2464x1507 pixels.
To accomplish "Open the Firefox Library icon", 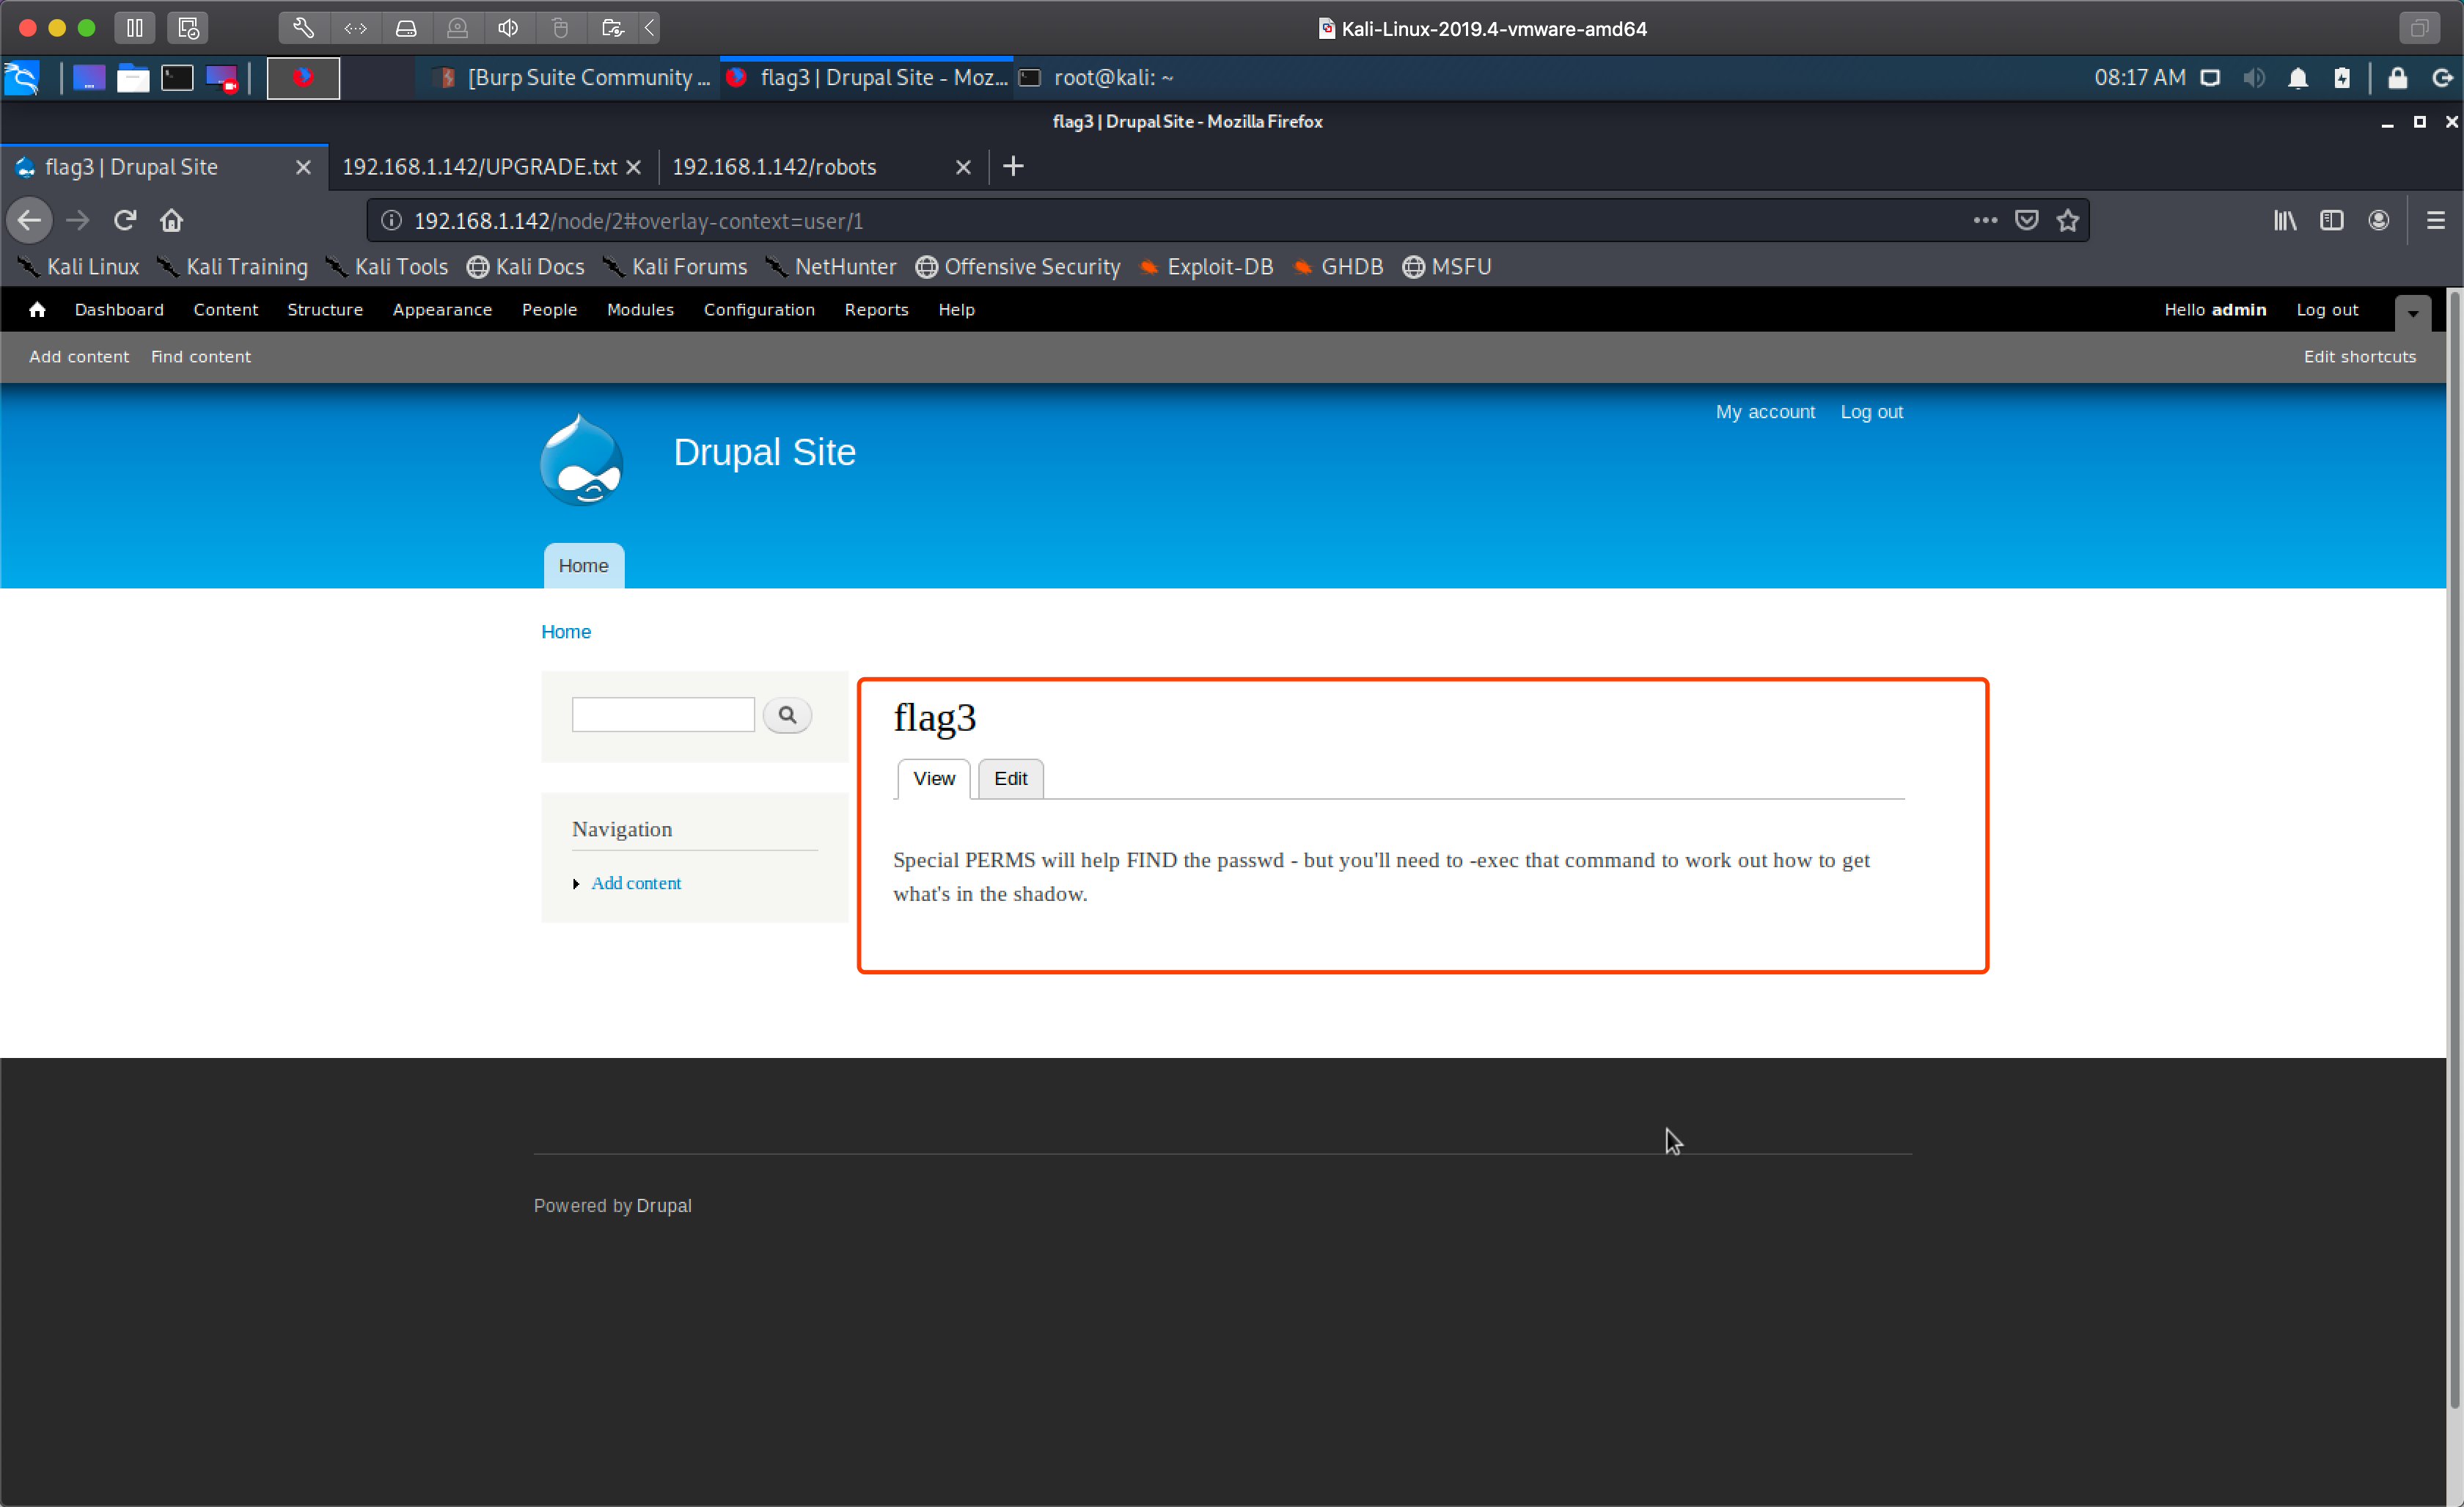I will point(2284,220).
